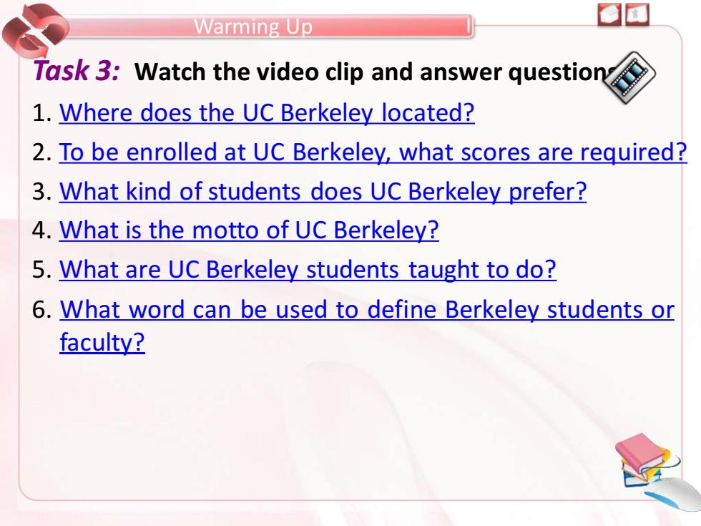Click the red up-arrow return icon

click(637, 15)
